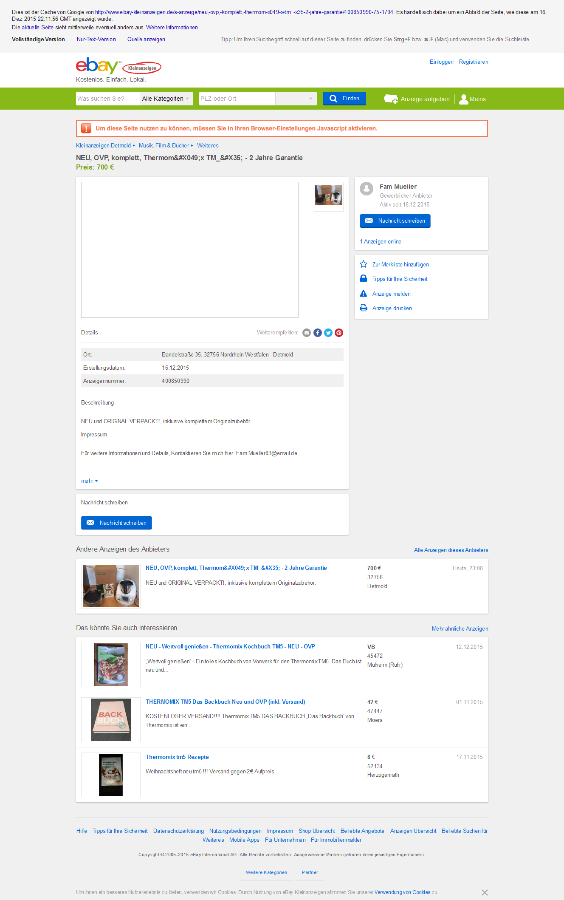Open Mehr ähnliche Anzeigen link
The height and width of the screenshot is (900, 564).
460,629
